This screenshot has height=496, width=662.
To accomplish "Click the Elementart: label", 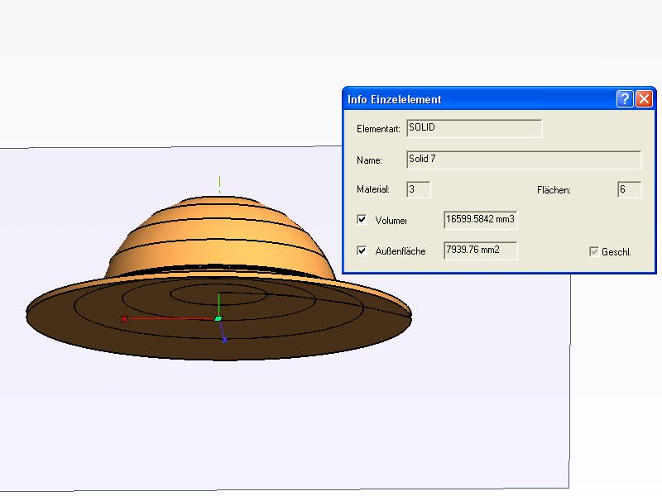I will pyautogui.click(x=378, y=129).
